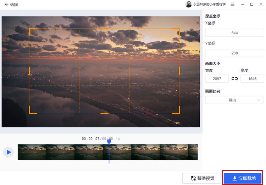Image resolution: width=266 pixels, height=185 pixels.
Task: Play the video preview
Action: 8,152
